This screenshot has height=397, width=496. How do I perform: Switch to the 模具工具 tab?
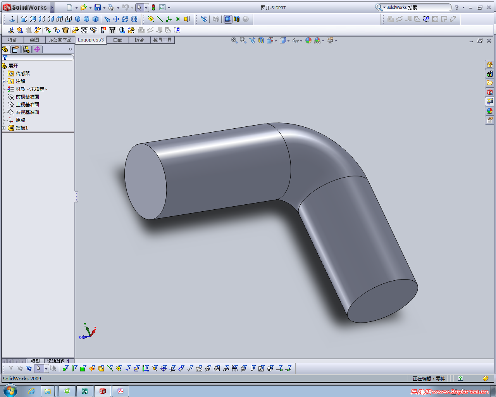pos(162,40)
